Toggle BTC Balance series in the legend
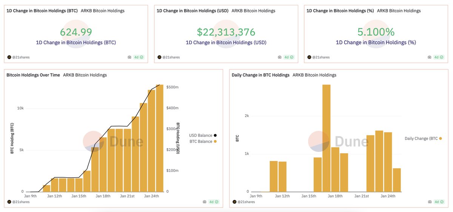The image size is (453, 212). point(203,141)
